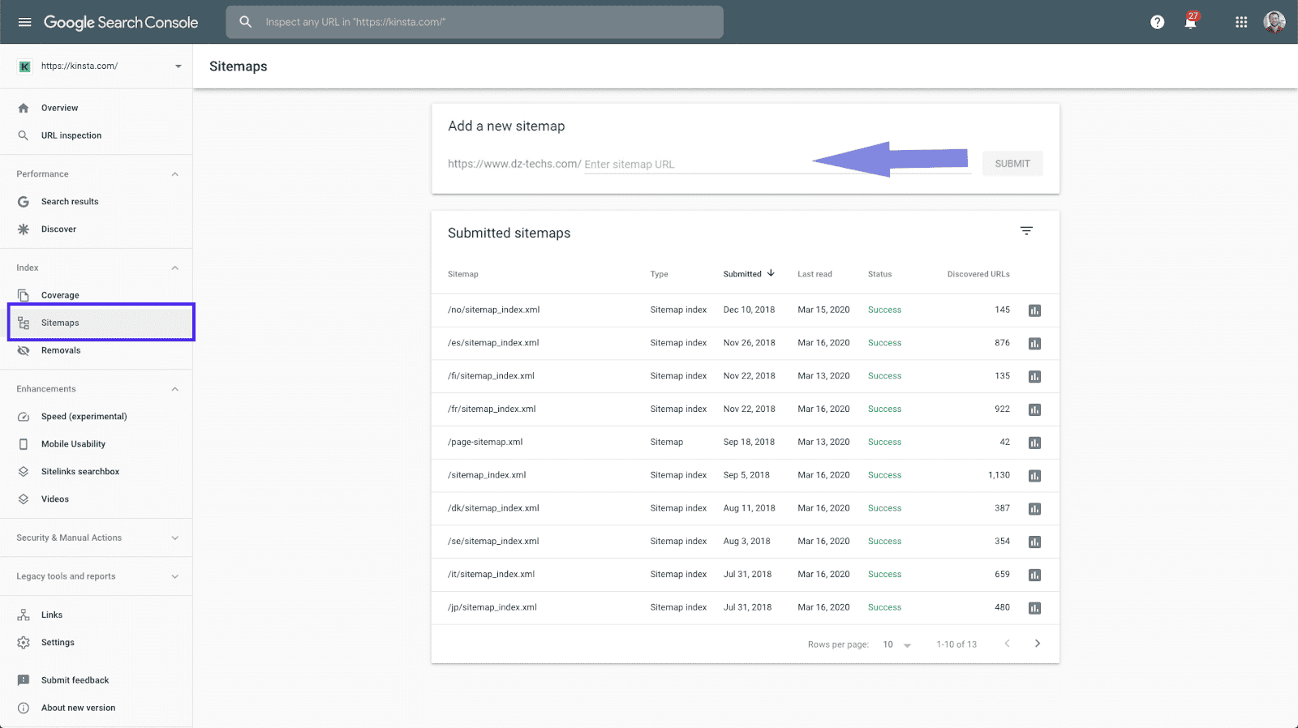Open the Google apps grid
Viewport: 1298px width, 728px height.
(x=1241, y=22)
